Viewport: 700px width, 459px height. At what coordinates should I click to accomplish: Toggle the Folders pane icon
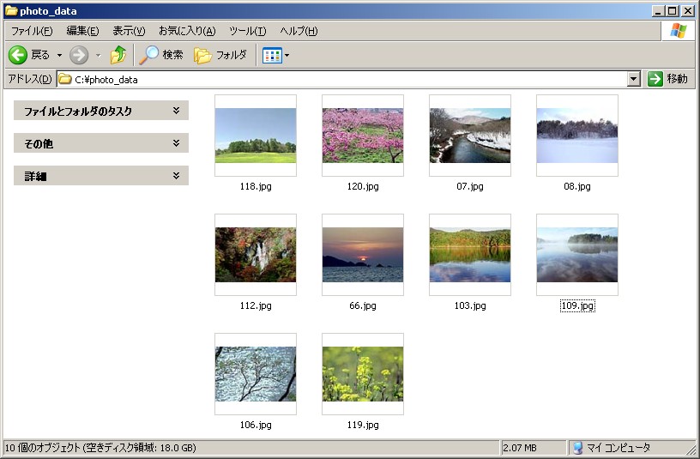coord(202,56)
